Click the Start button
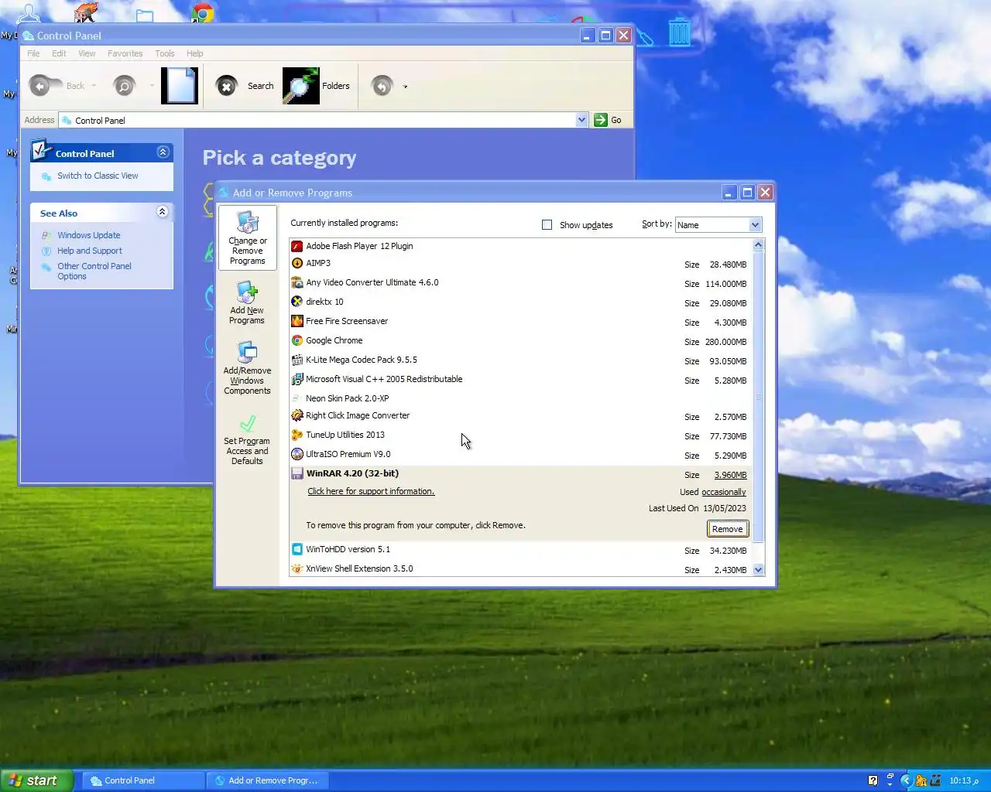The width and height of the screenshot is (991, 792). [37, 780]
